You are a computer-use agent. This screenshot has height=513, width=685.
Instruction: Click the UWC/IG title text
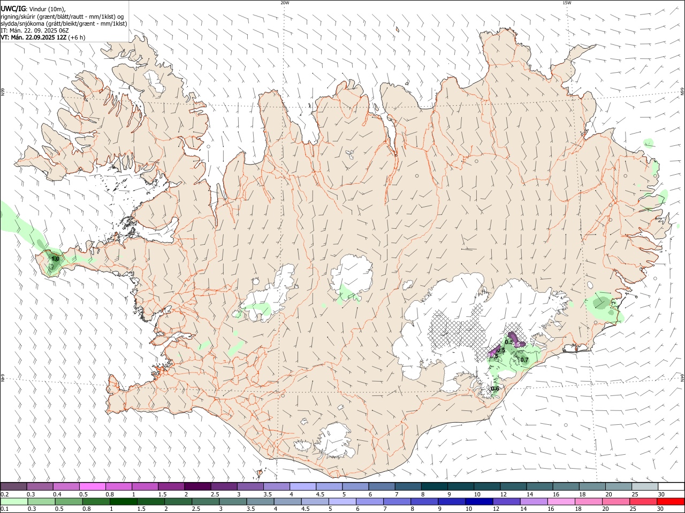point(13,9)
